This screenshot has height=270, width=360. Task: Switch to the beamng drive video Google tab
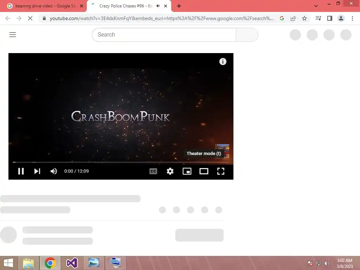pos(45,6)
